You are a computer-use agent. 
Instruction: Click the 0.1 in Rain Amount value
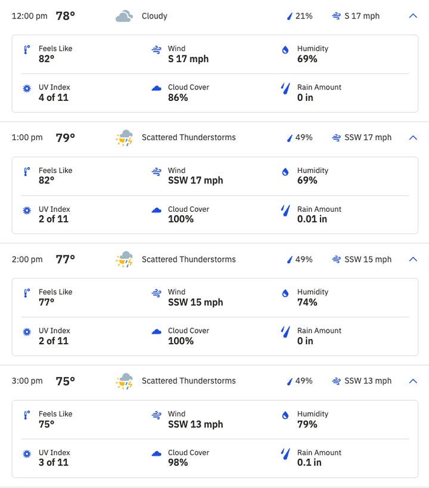pyautogui.click(x=309, y=462)
